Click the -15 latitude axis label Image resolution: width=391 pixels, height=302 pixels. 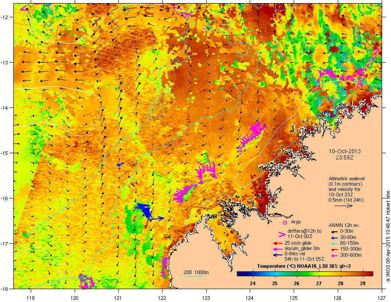coord(4,153)
